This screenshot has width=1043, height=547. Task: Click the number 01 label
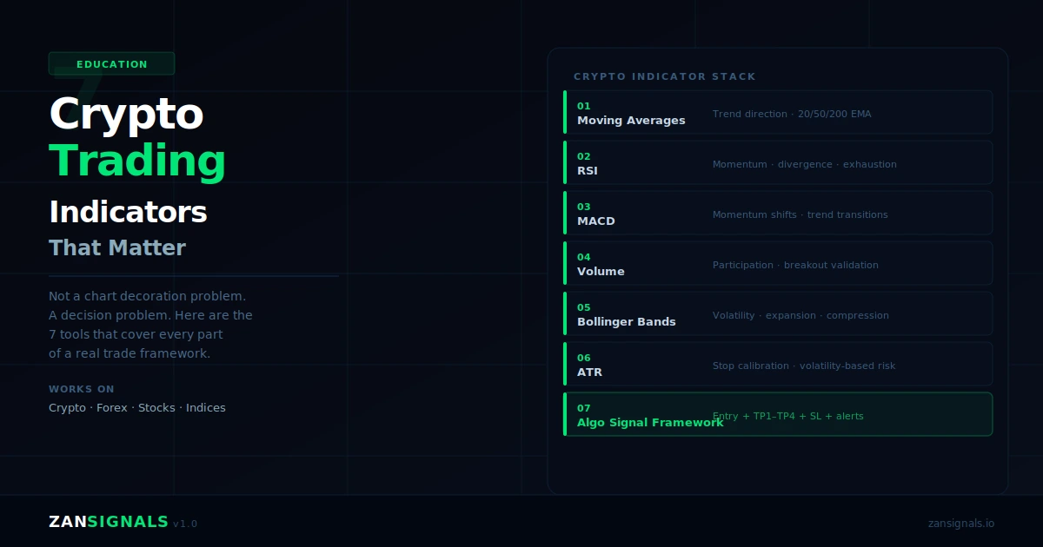point(584,106)
